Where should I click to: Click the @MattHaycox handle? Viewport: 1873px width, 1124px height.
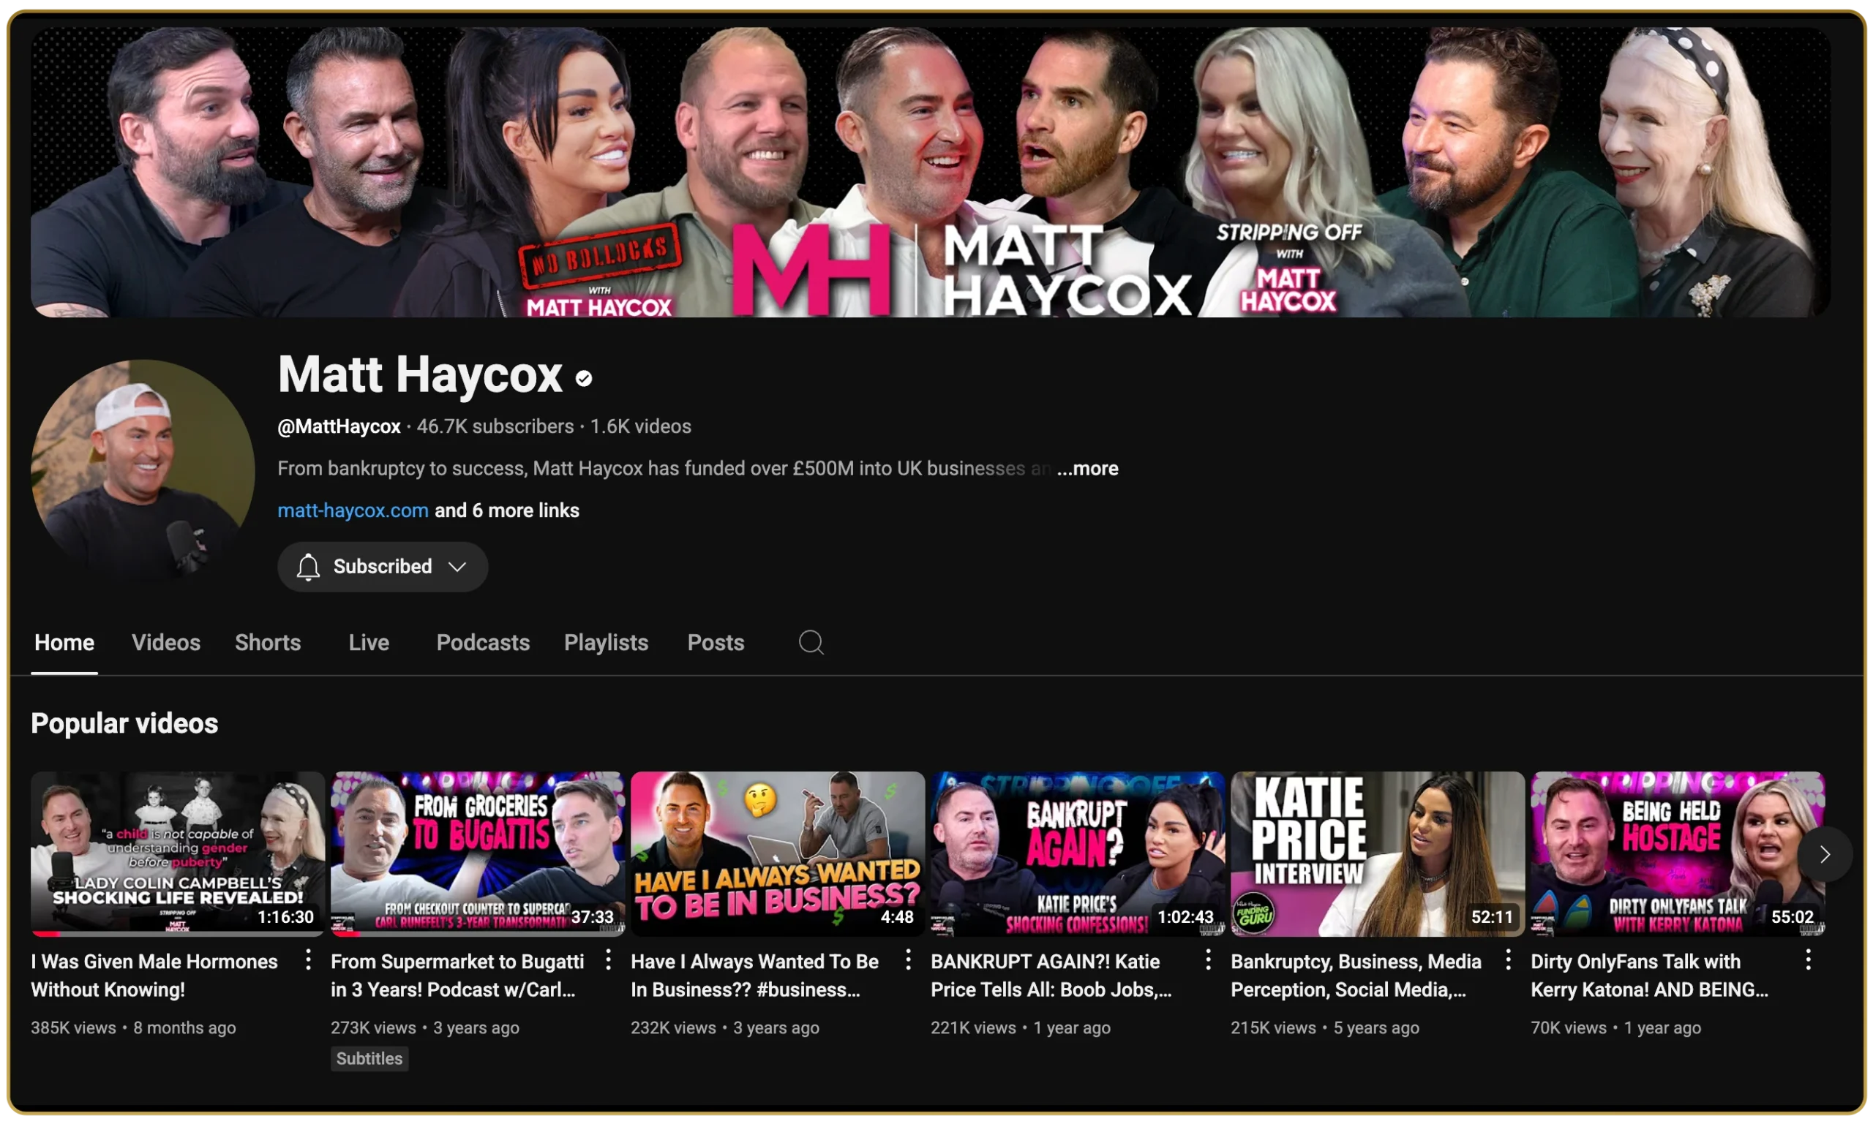click(339, 426)
